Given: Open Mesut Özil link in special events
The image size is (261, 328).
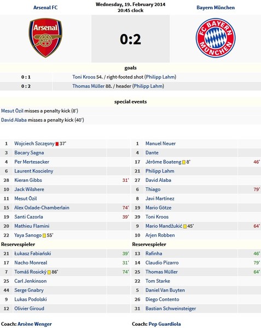Looking at the screenshot, I should pyautogui.click(x=13, y=111).
